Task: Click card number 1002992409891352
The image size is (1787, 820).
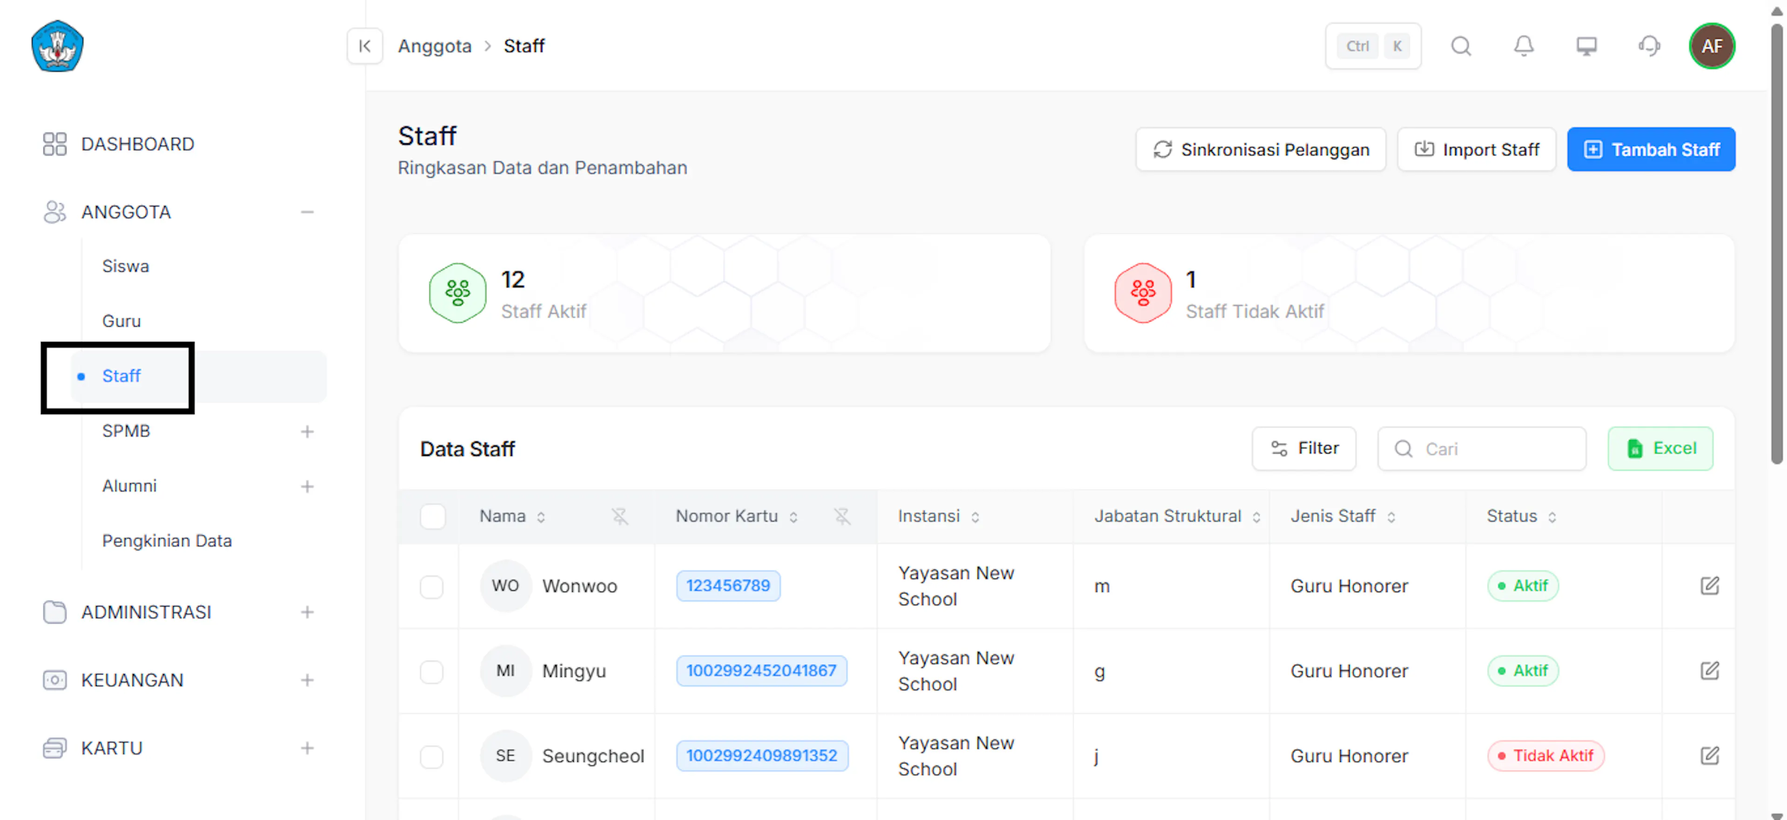Action: pyautogui.click(x=762, y=755)
